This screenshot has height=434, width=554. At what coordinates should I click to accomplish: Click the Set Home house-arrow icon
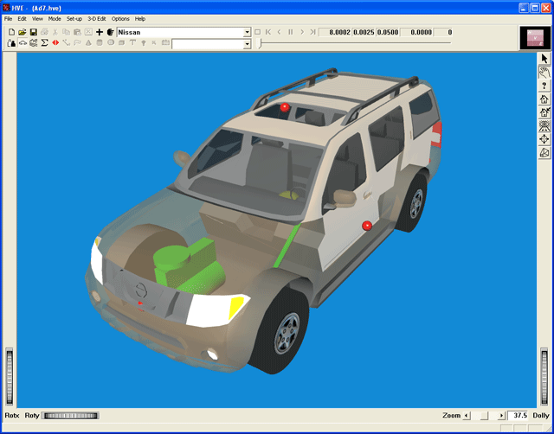click(x=544, y=112)
